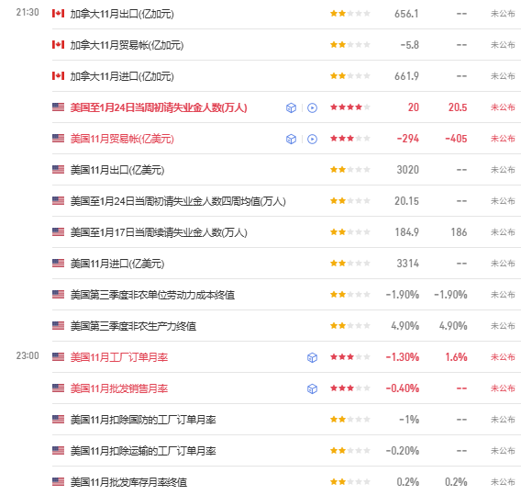The height and width of the screenshot is (495, 521).
Task: Click forecast value -405
Action: tap(456, 139)
